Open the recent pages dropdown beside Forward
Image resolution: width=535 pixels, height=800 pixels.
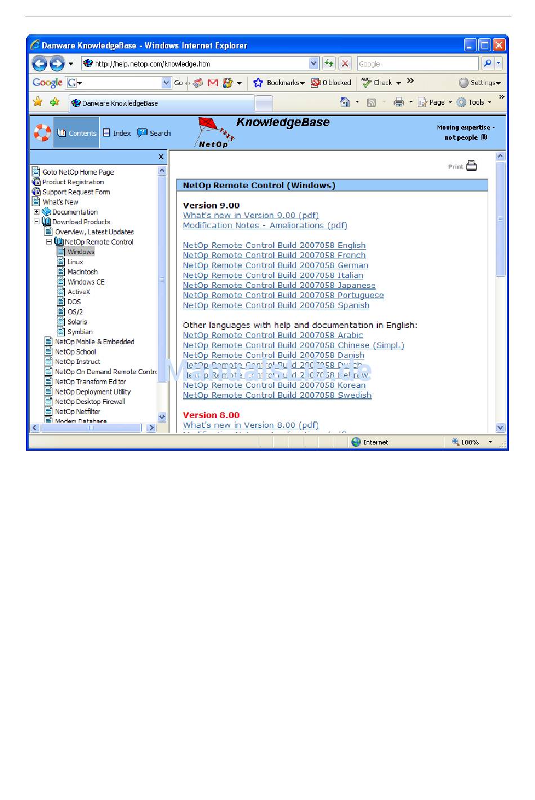pyautogui.click(x=71, y=64)
